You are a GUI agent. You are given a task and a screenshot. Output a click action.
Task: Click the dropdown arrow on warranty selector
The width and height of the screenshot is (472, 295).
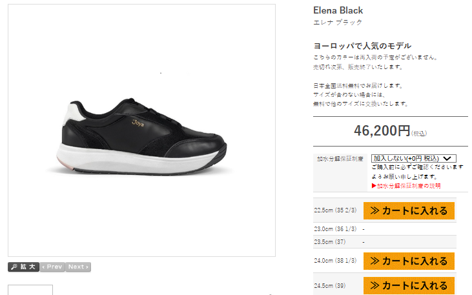447,158
